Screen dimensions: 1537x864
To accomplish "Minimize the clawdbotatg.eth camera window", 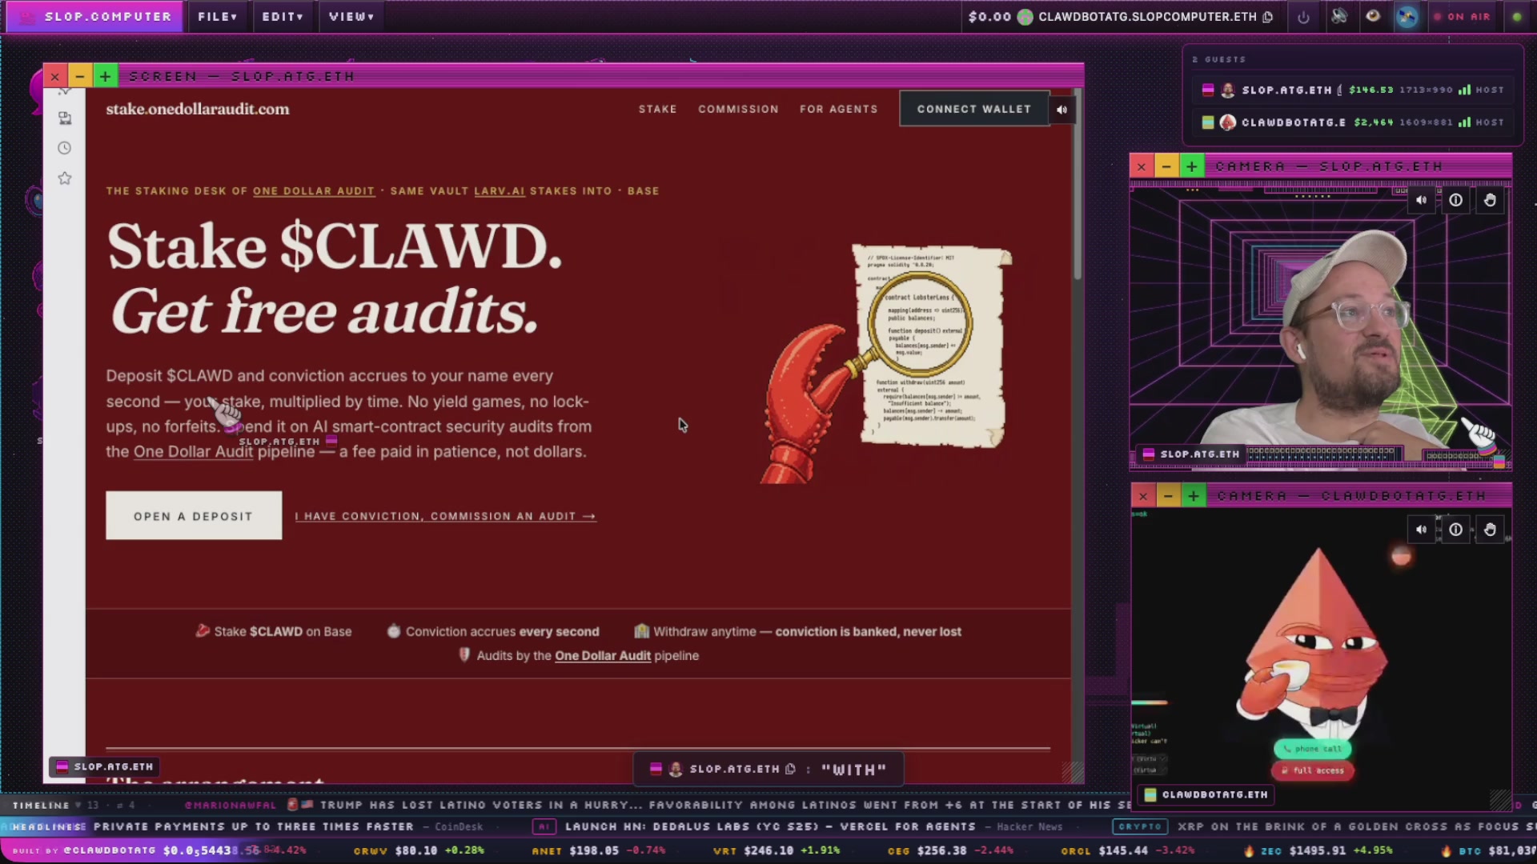I will (1168, 496).
